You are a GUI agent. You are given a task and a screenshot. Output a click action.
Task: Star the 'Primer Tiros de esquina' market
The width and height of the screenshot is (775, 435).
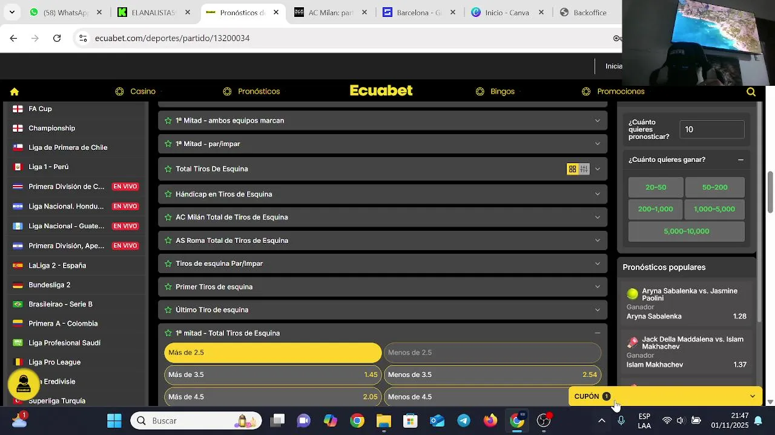pos(168,287)
